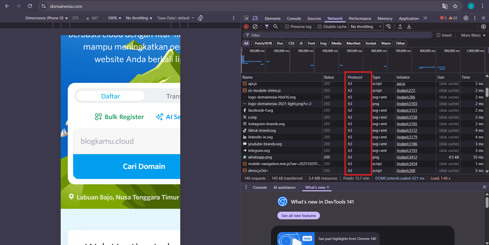This screenshot has height=245, width=489.
Task: Click the warnings count badge showing 65
Action: (453, 18)
